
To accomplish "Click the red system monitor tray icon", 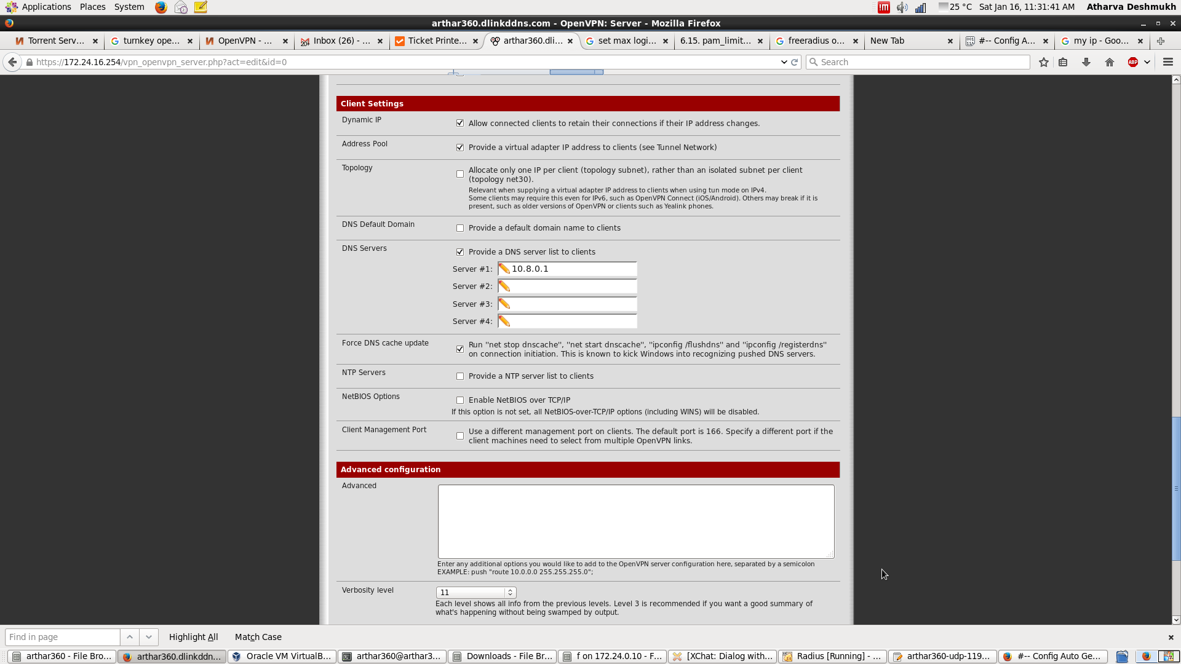I will click(x=884, y=7).
